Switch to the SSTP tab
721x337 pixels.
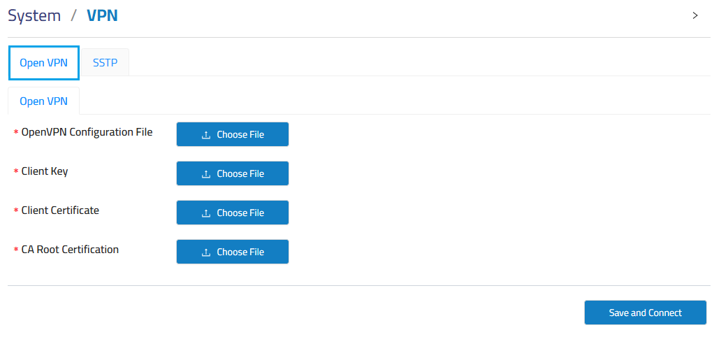[105, 63]
